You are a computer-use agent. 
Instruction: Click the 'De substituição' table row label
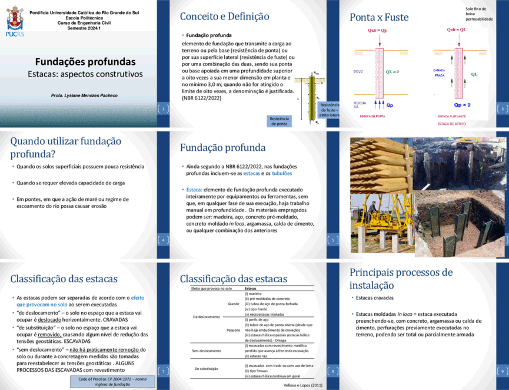click(x=207, y=369)
